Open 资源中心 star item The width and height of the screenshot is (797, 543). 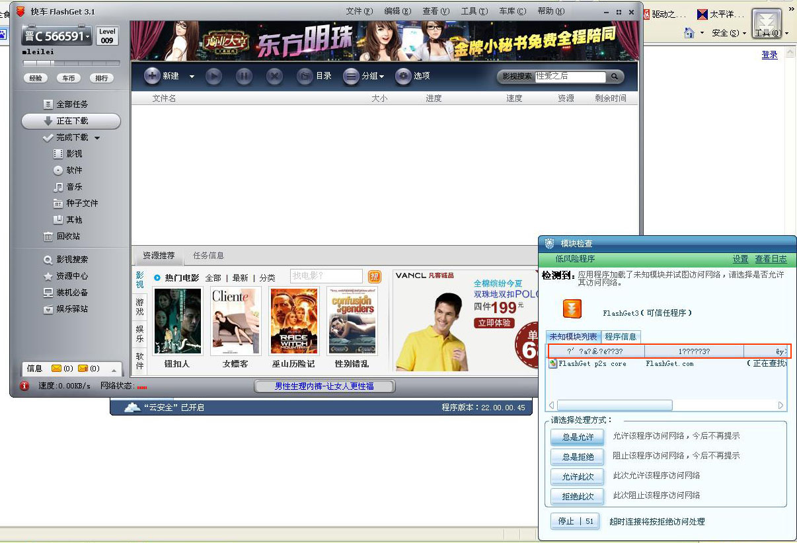pos(65,276)
